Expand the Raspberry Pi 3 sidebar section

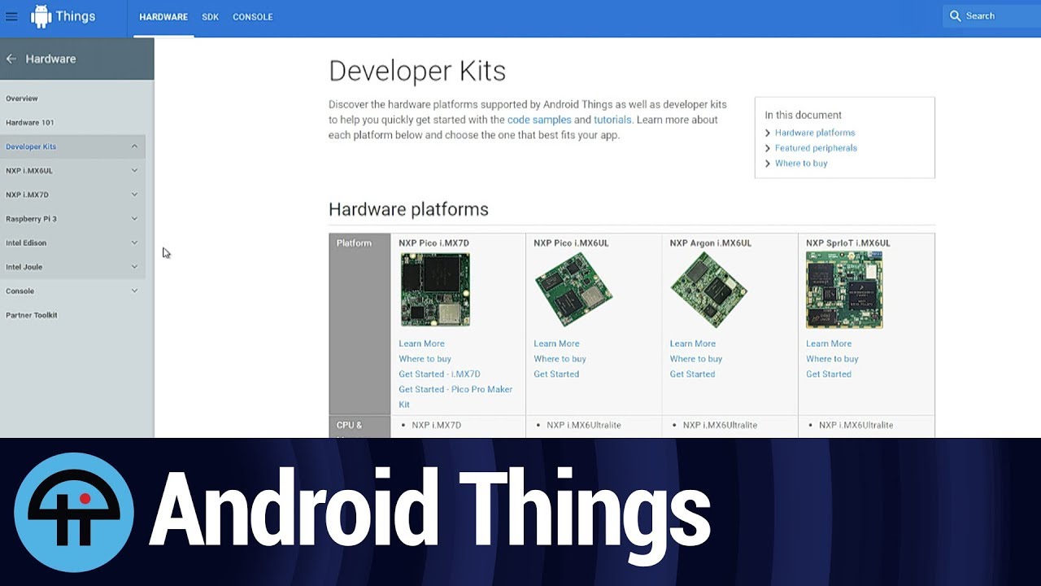point(134,219)
